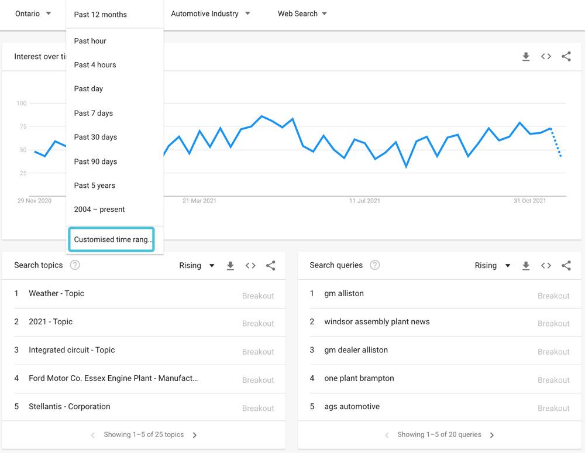Share the Search topics card
This screenshot has width=585, height=453.
[x=270, y=266]
